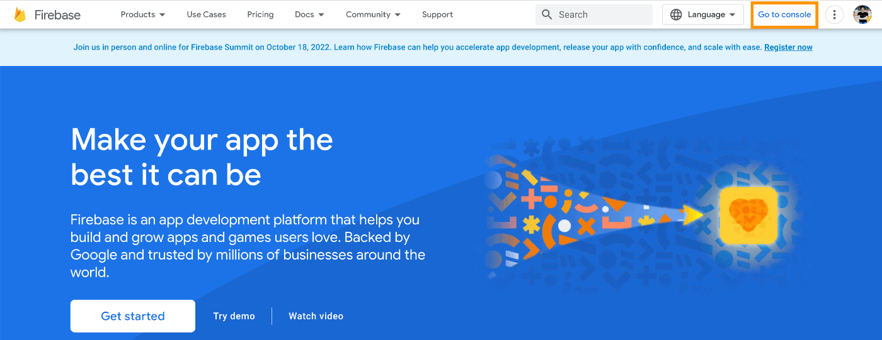Expand the Products dropdown menu
This screenshot has width=882, height=340.
(x=143, y=14)
